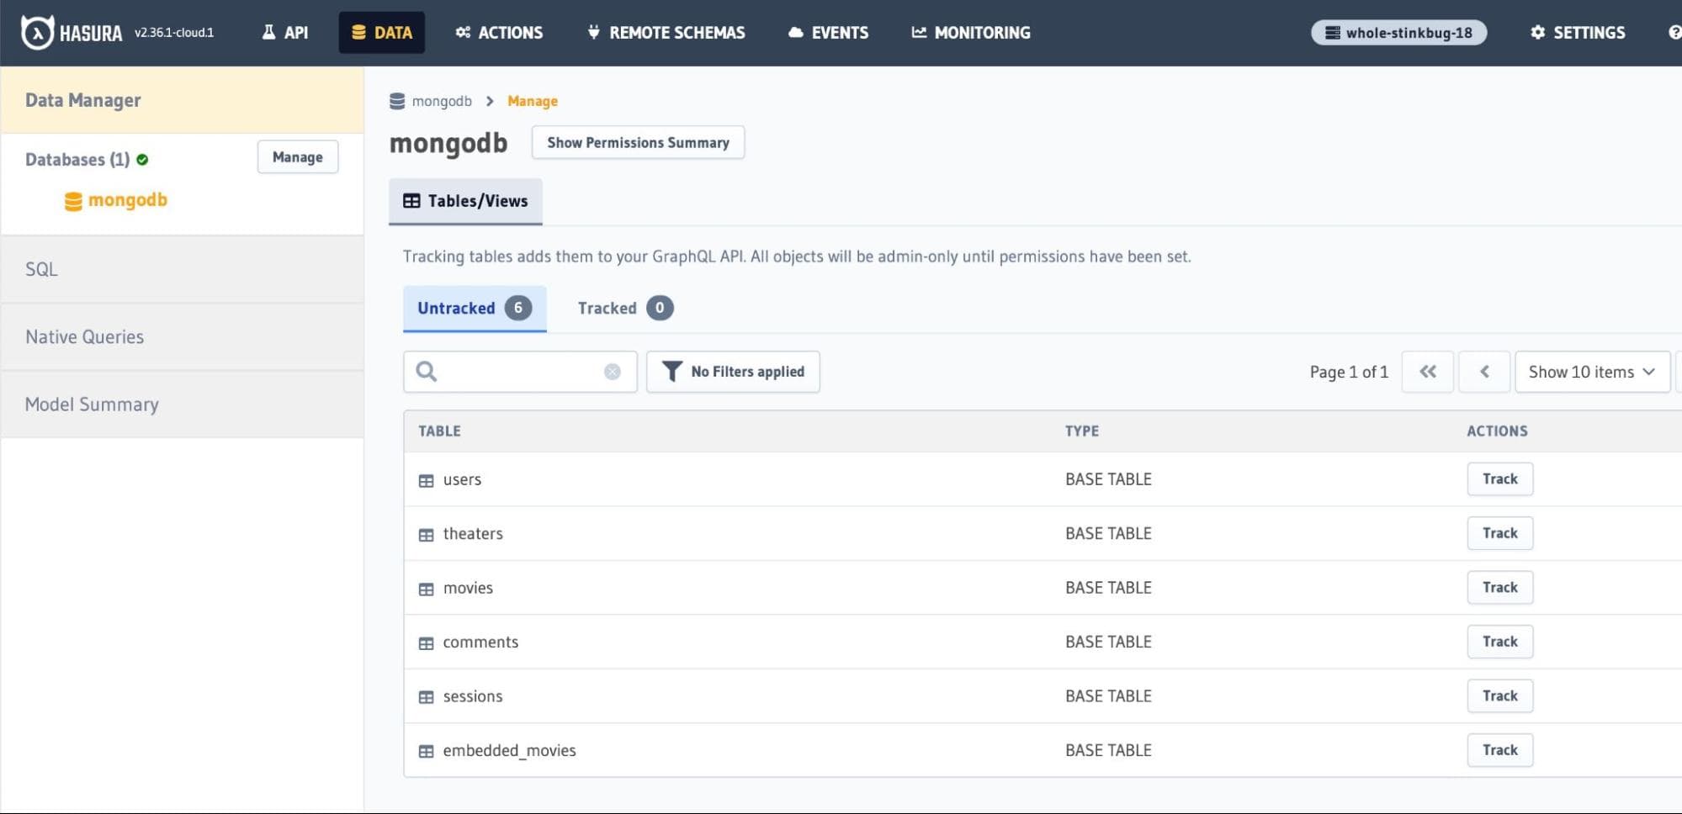Click the funnel filter icon
1682x814 pixels.
671,372
